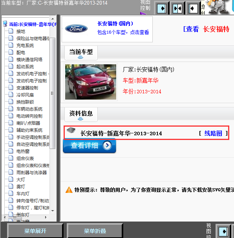Click the page icon beside 起动系统
The height and width of the screenshot is (238, 234).
(x=11, y=67)
